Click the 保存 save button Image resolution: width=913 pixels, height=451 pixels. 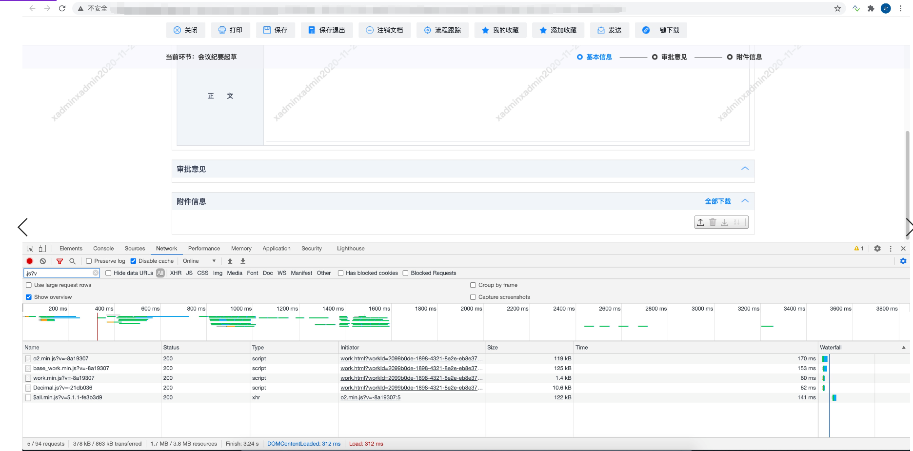coord(275,30)
